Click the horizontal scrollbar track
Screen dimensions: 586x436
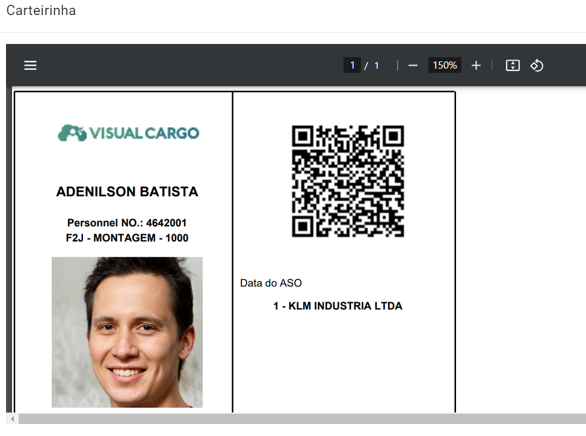[x=302, y=419]
